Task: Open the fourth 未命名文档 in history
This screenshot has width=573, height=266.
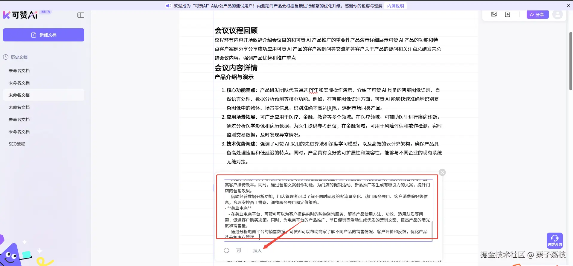Action: 19,107
